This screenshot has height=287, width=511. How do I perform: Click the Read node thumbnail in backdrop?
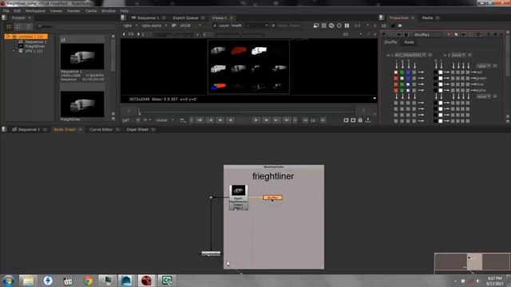pyautogui.click(x=239, y=191)
